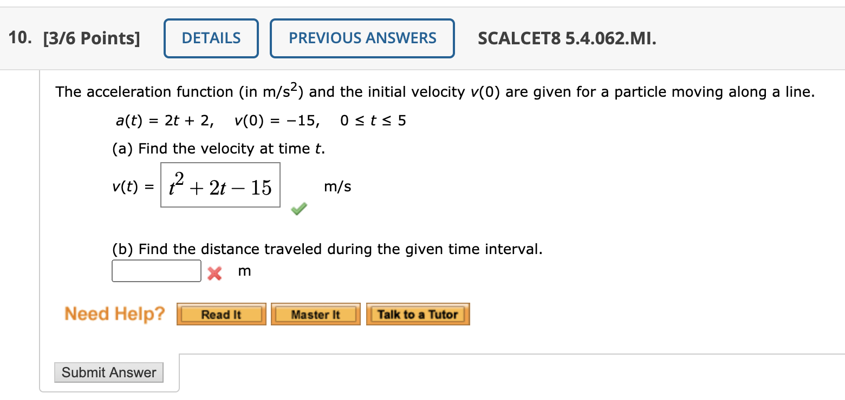This screenshot has height=400, width=845.
Task: Launch the Master It tutorial
Action: pyautogui.click(x=316, y=314)
